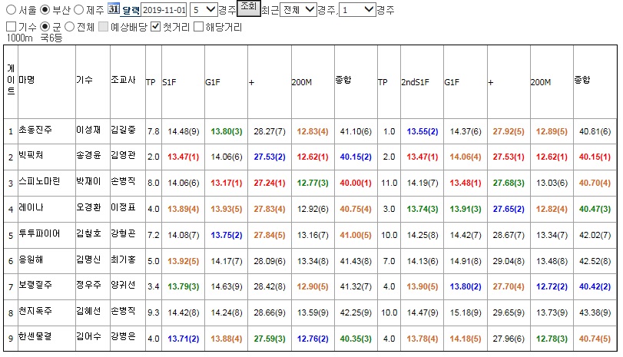Click the value 13.71(2) in 한센물결 row

point(183,339)
